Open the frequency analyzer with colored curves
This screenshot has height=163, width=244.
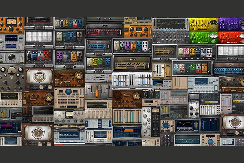click(x=170, y=24)
